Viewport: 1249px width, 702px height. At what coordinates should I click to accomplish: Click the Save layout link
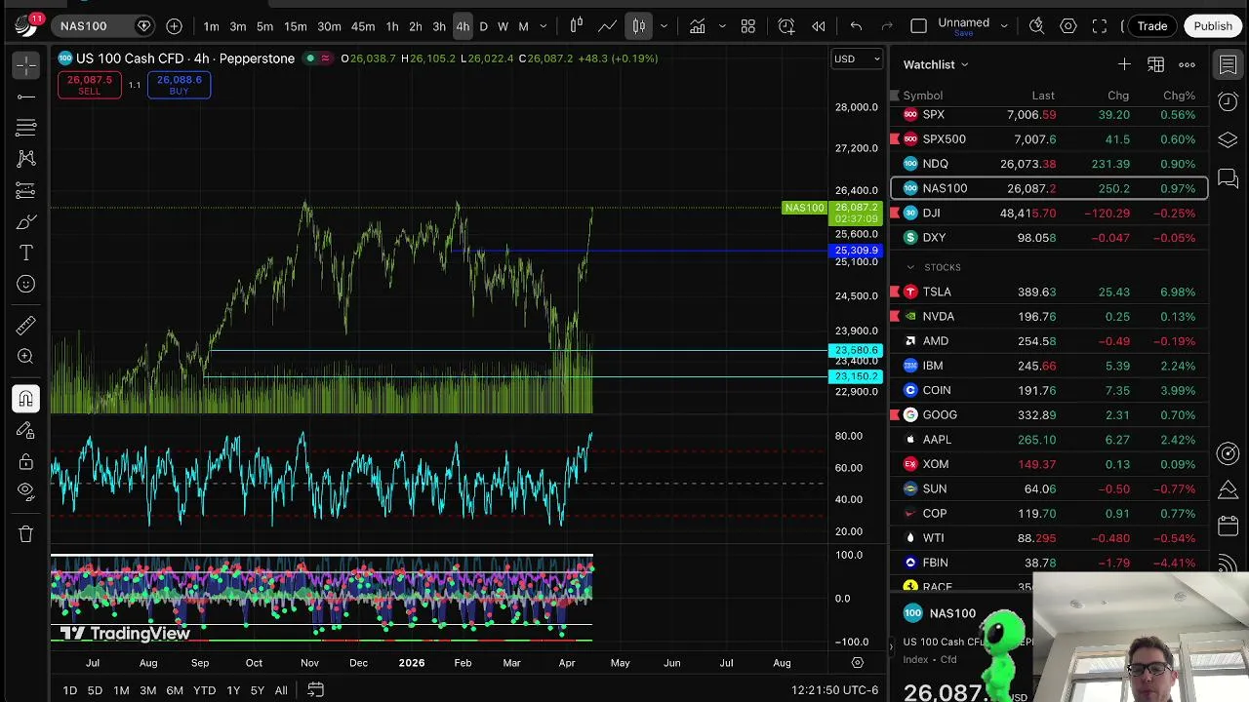tap(963, 34)
